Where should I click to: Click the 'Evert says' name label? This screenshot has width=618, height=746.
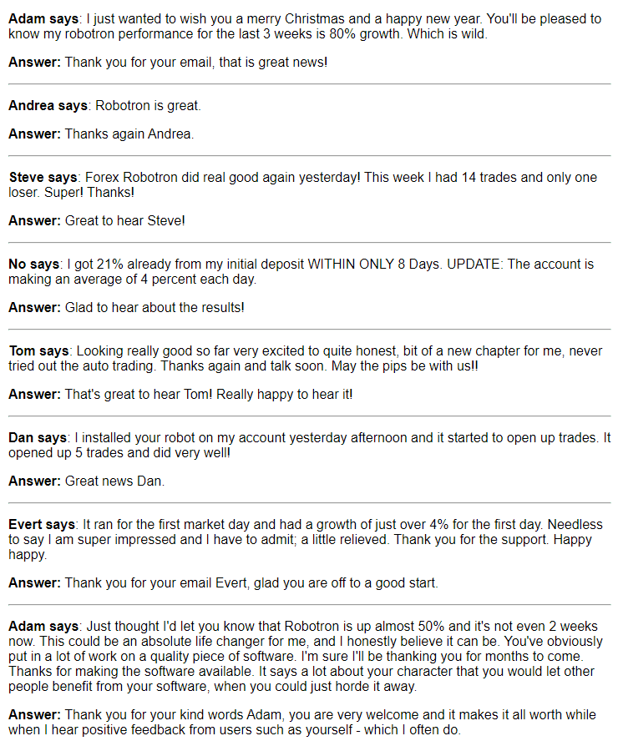tap(42, 525)
